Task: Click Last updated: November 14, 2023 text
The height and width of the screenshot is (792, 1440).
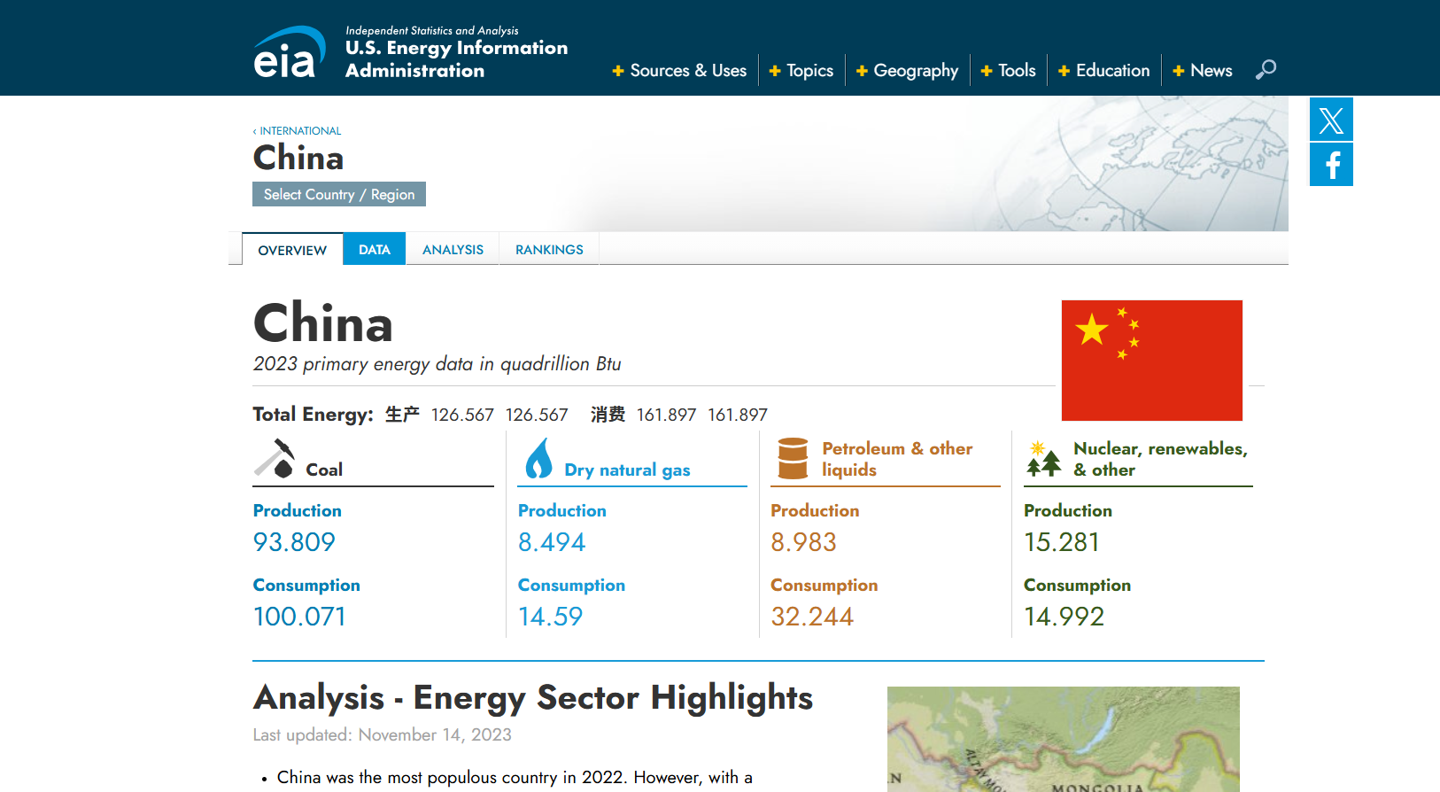Action: pyautogui.click(x=383, y=734)
